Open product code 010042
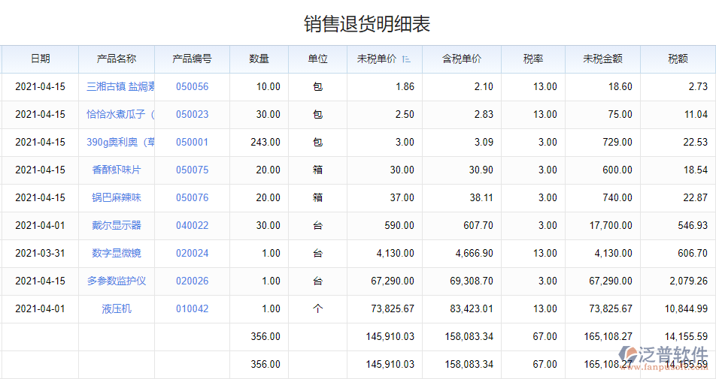Image resolution: width=716 pixels, height=379 pixels. click(x=192, y=309)
